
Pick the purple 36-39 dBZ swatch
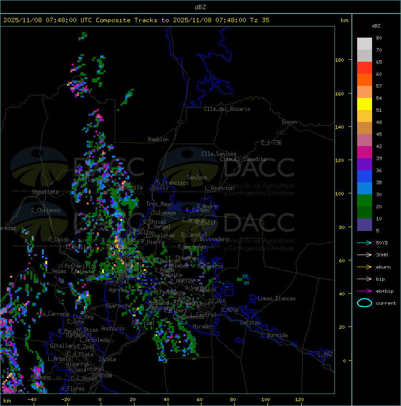pos(364,164)
